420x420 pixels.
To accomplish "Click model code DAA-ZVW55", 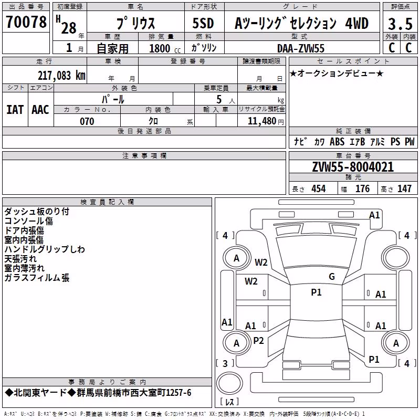I will coord(301,48).
